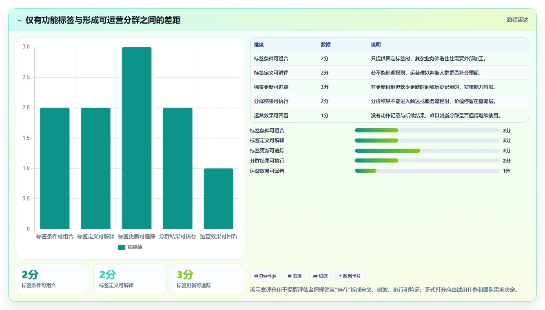Select the Chart.js chip
This screenshot has width=545, height=310.
pos(265,276)
